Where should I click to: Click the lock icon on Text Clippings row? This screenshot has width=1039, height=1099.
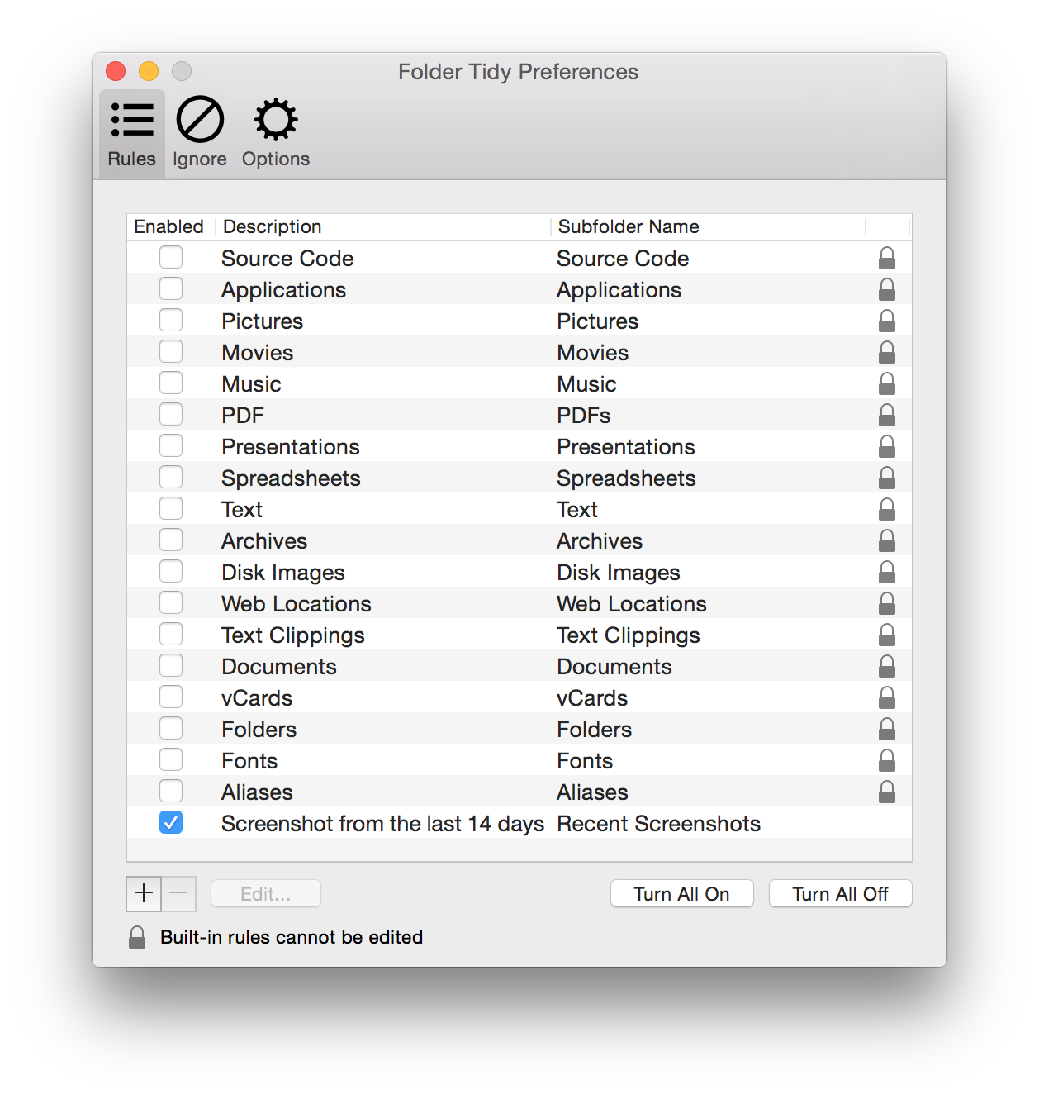tap(887, 635)
